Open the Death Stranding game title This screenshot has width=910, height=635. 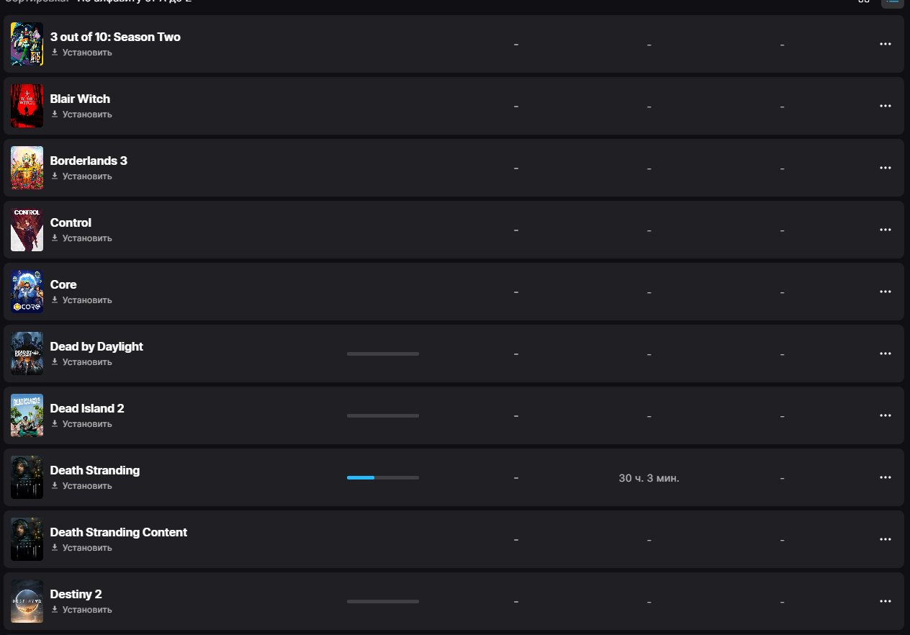pyautogui.click(x=95, y=470)
